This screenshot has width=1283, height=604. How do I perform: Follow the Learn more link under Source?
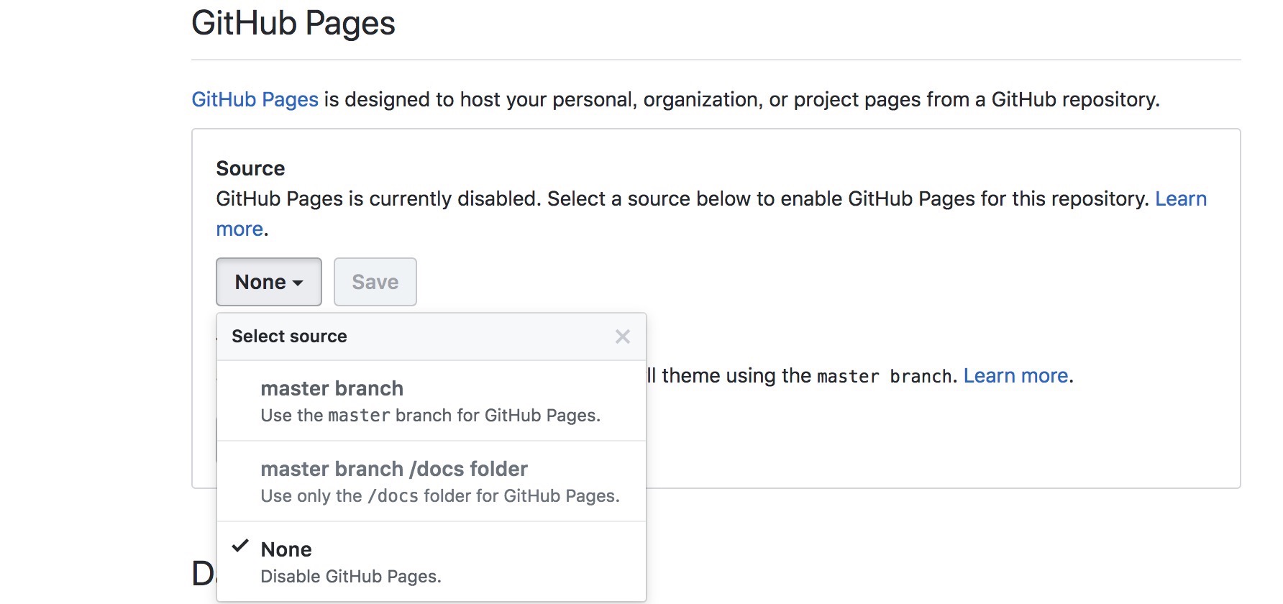(1181, 199)
